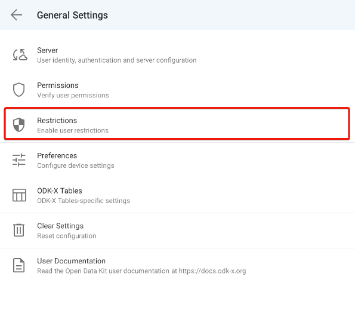Open the Server settings entry
The width and height of the screenshot is (355, 313).
[178, 55]
